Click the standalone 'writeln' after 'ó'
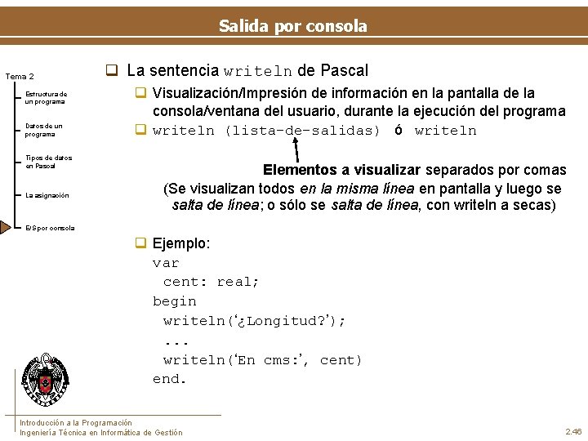The image size is (588, 441). click(x=446, y=131)
